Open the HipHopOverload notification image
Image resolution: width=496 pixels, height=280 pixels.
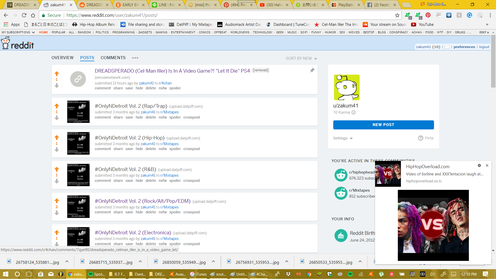click(433, 225)
